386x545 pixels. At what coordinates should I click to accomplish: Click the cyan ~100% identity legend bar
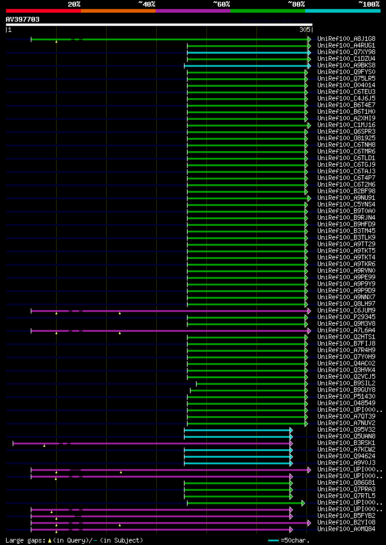[343, 11]
